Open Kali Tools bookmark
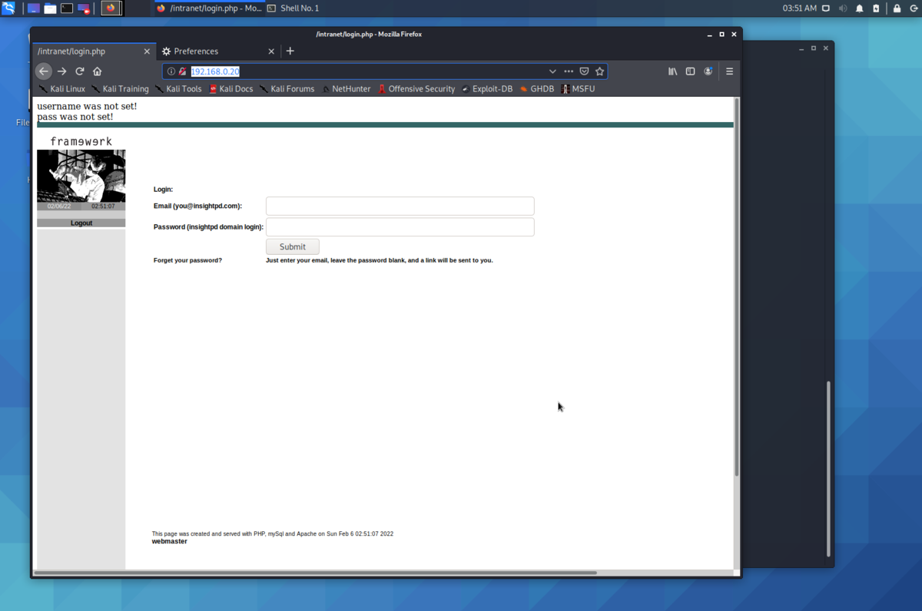The height and width of the screenshot is (611, 922). [178, 89]
